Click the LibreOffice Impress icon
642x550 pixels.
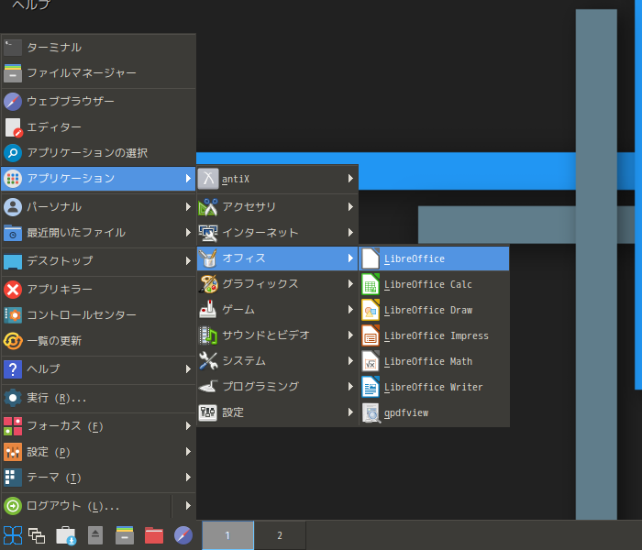coord(371,335)
